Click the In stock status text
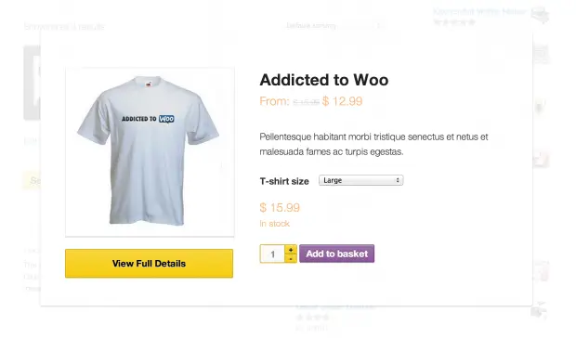 click(x=274, y=224)
